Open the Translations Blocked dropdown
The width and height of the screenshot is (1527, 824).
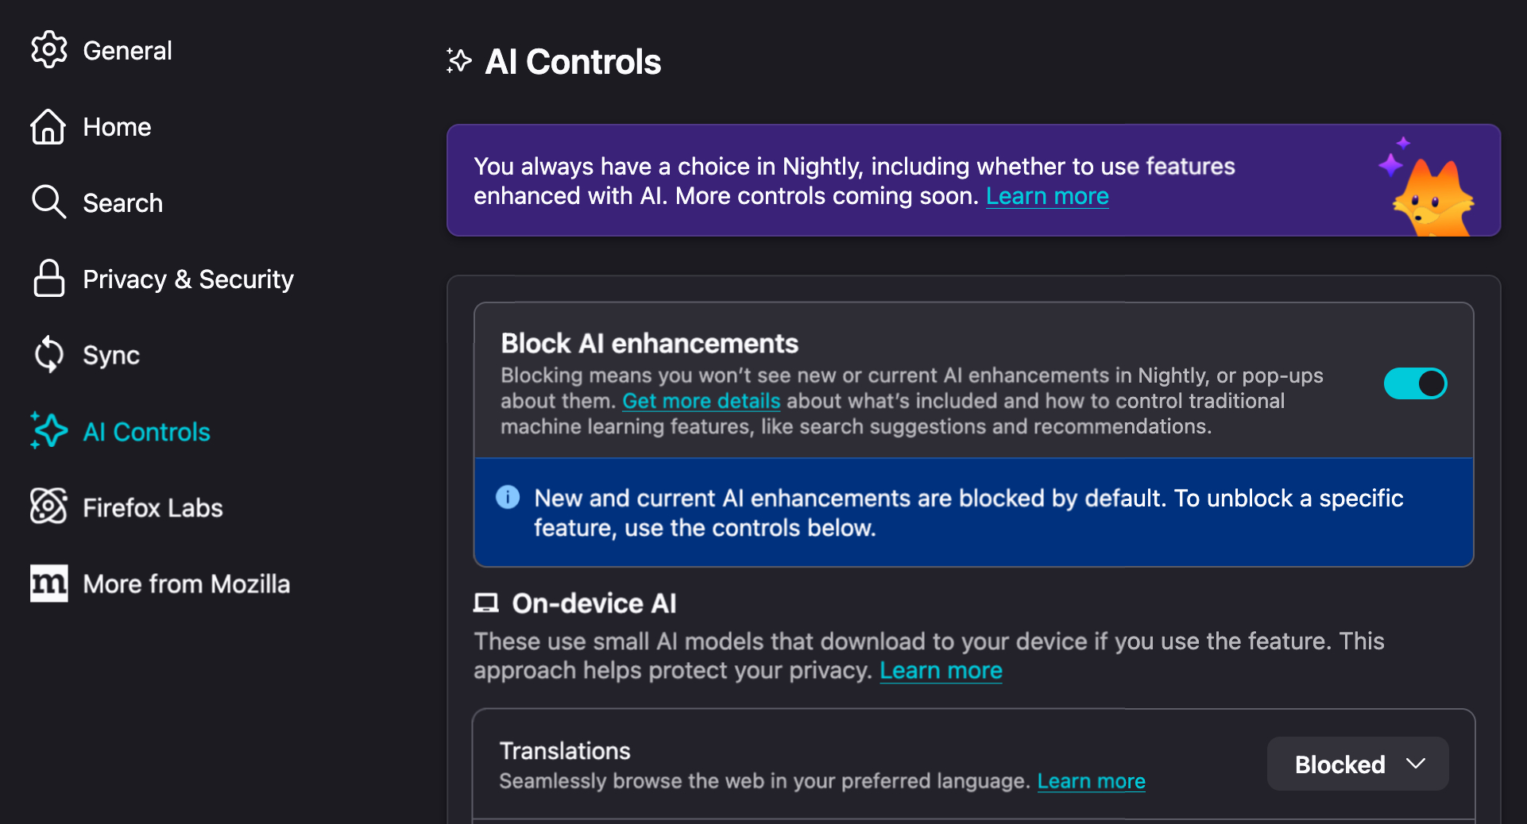coord(1357,764)
